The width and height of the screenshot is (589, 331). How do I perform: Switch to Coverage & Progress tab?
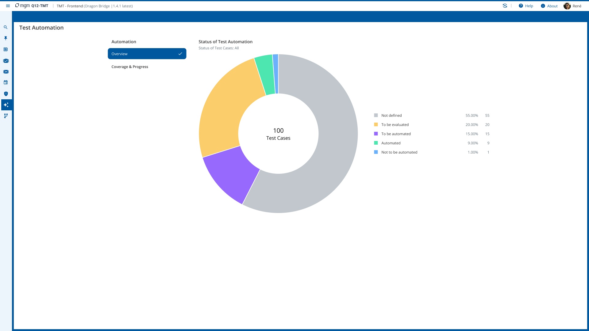[130, 67]
